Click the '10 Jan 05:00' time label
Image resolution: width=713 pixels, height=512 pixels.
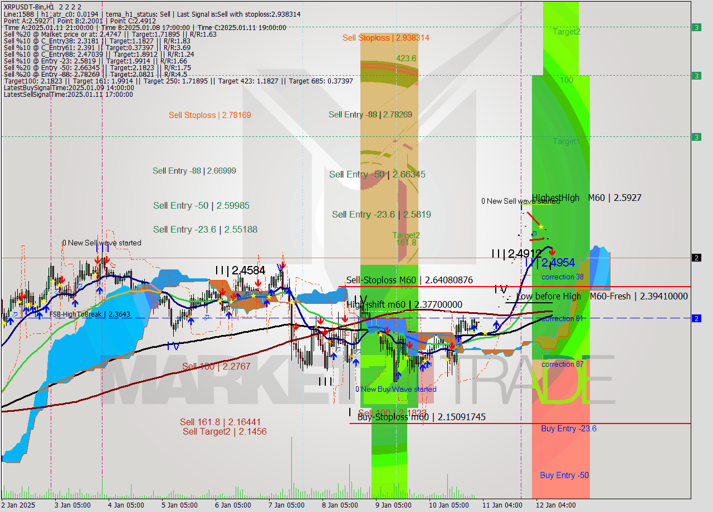pyautogui.click(x=448, y=505)
